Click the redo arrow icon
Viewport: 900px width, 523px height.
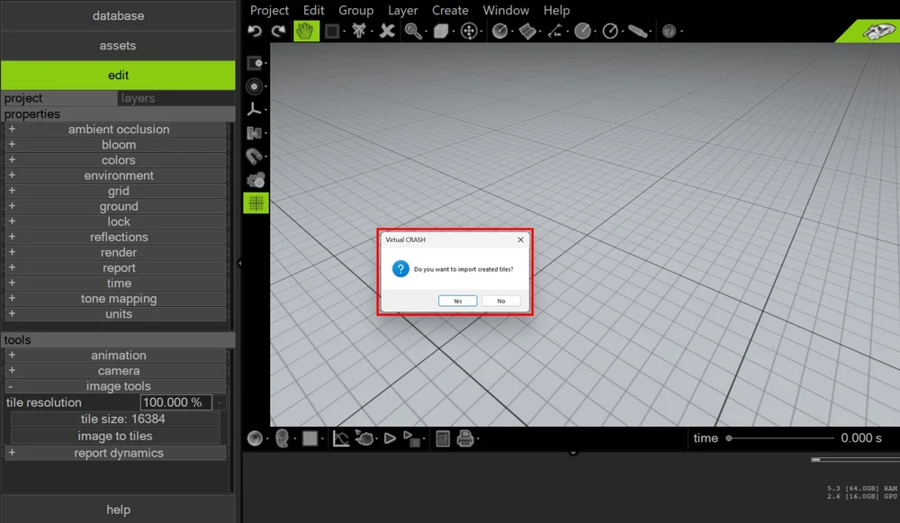(278, 31)
